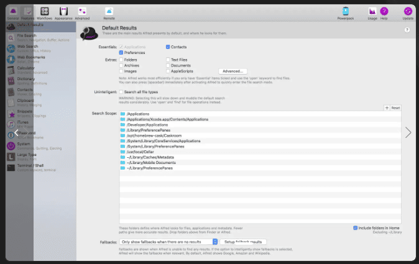
Task: Enable Search all file types
Action: [121, 92]
